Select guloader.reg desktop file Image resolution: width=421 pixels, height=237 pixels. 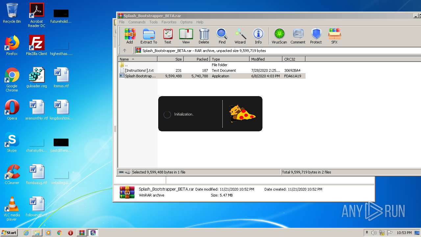click(37, 78)
